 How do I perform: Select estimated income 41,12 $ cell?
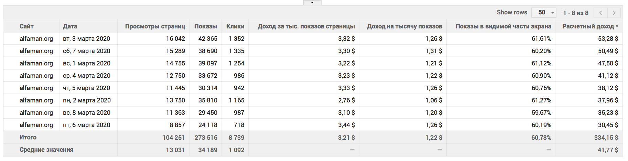608,76
